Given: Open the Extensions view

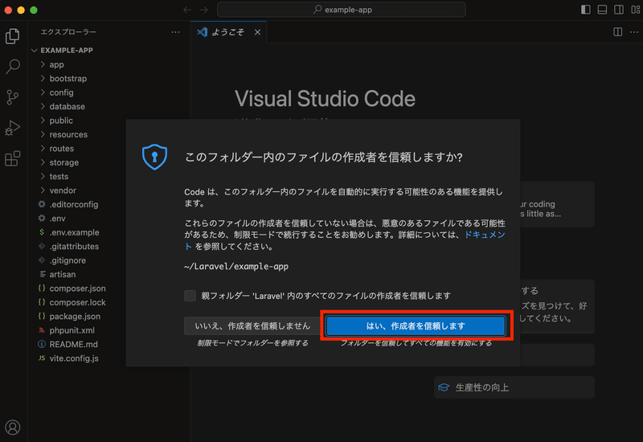Looking at the screenshot, I should (13, 158).
